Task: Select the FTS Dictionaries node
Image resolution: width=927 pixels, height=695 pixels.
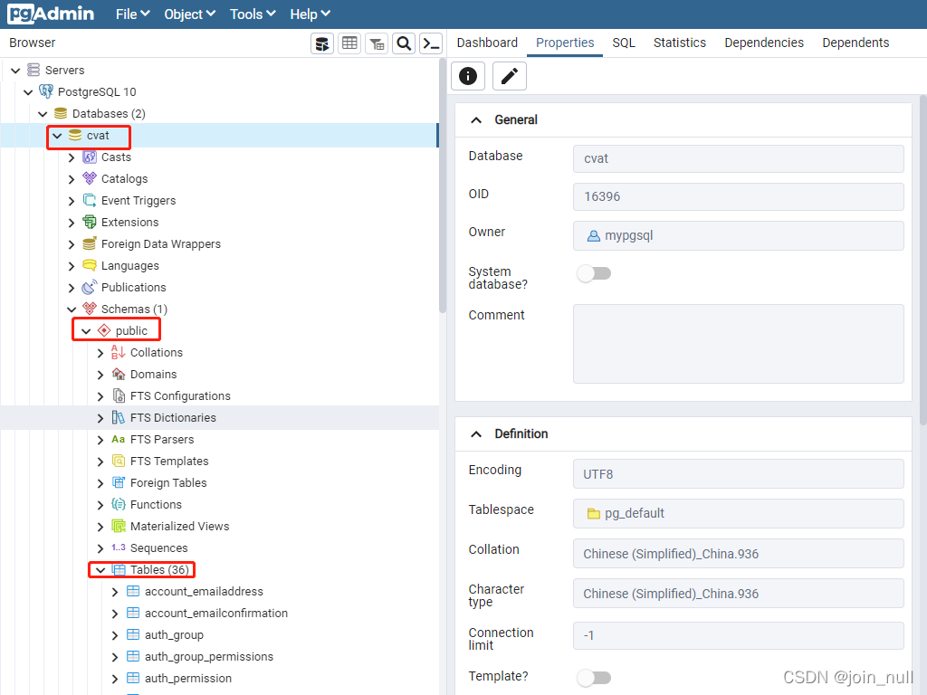Action: (x=173, y=418)
